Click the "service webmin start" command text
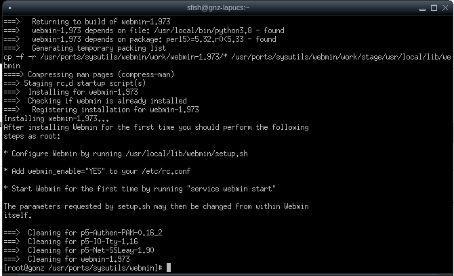The width and height of the screenshot is (454, 276). (x=231, y=189)
